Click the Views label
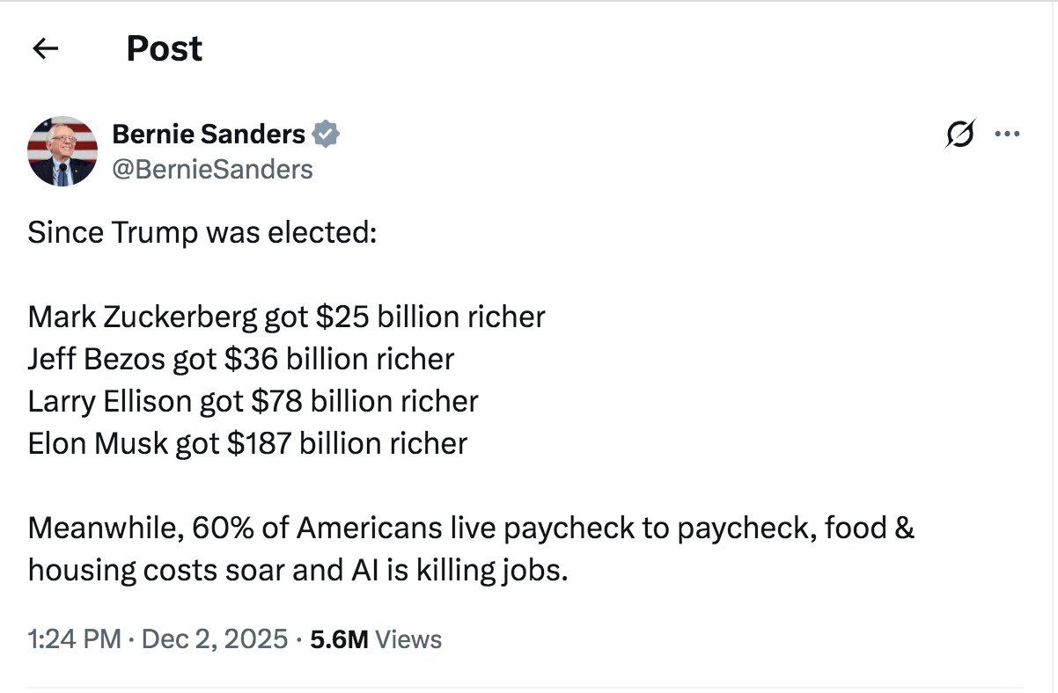 (x=408, y=639)
